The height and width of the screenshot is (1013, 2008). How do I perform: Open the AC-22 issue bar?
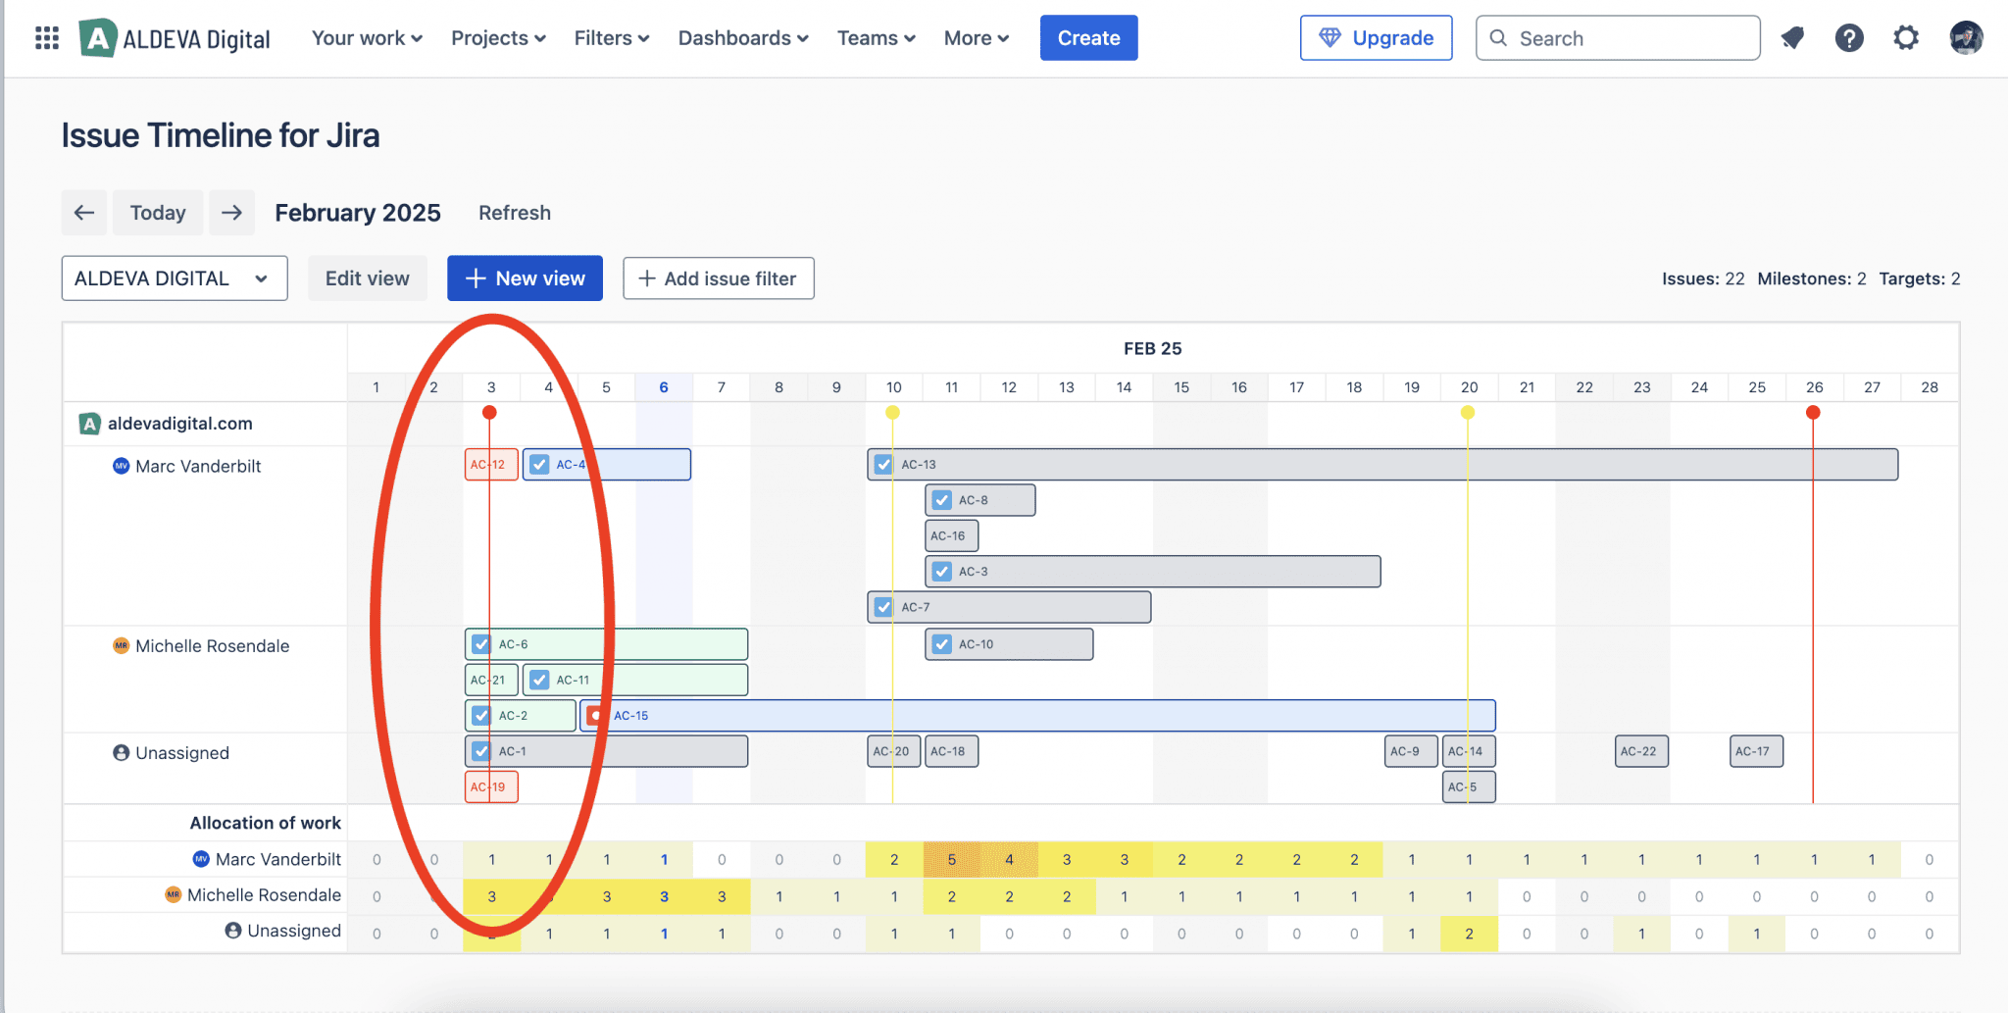click(1642, 751)
